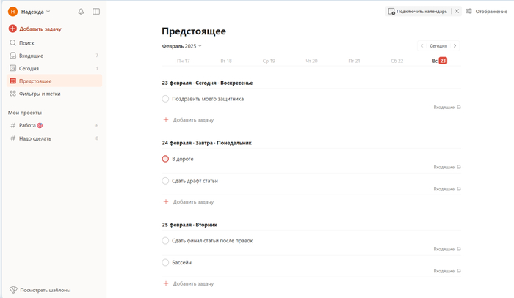Open the Февраль 2025 month picker

pyautogui.click(x=181, y=46)
